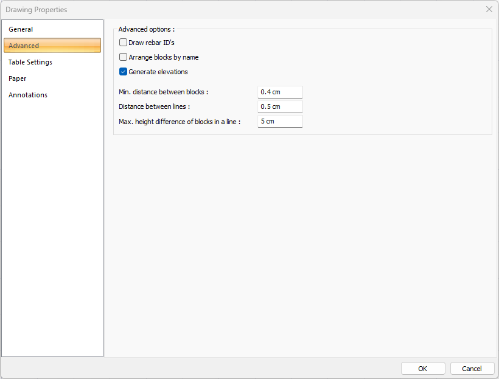
Task: Tick the Arrange blocks by name checkbox
Action: 124,57
